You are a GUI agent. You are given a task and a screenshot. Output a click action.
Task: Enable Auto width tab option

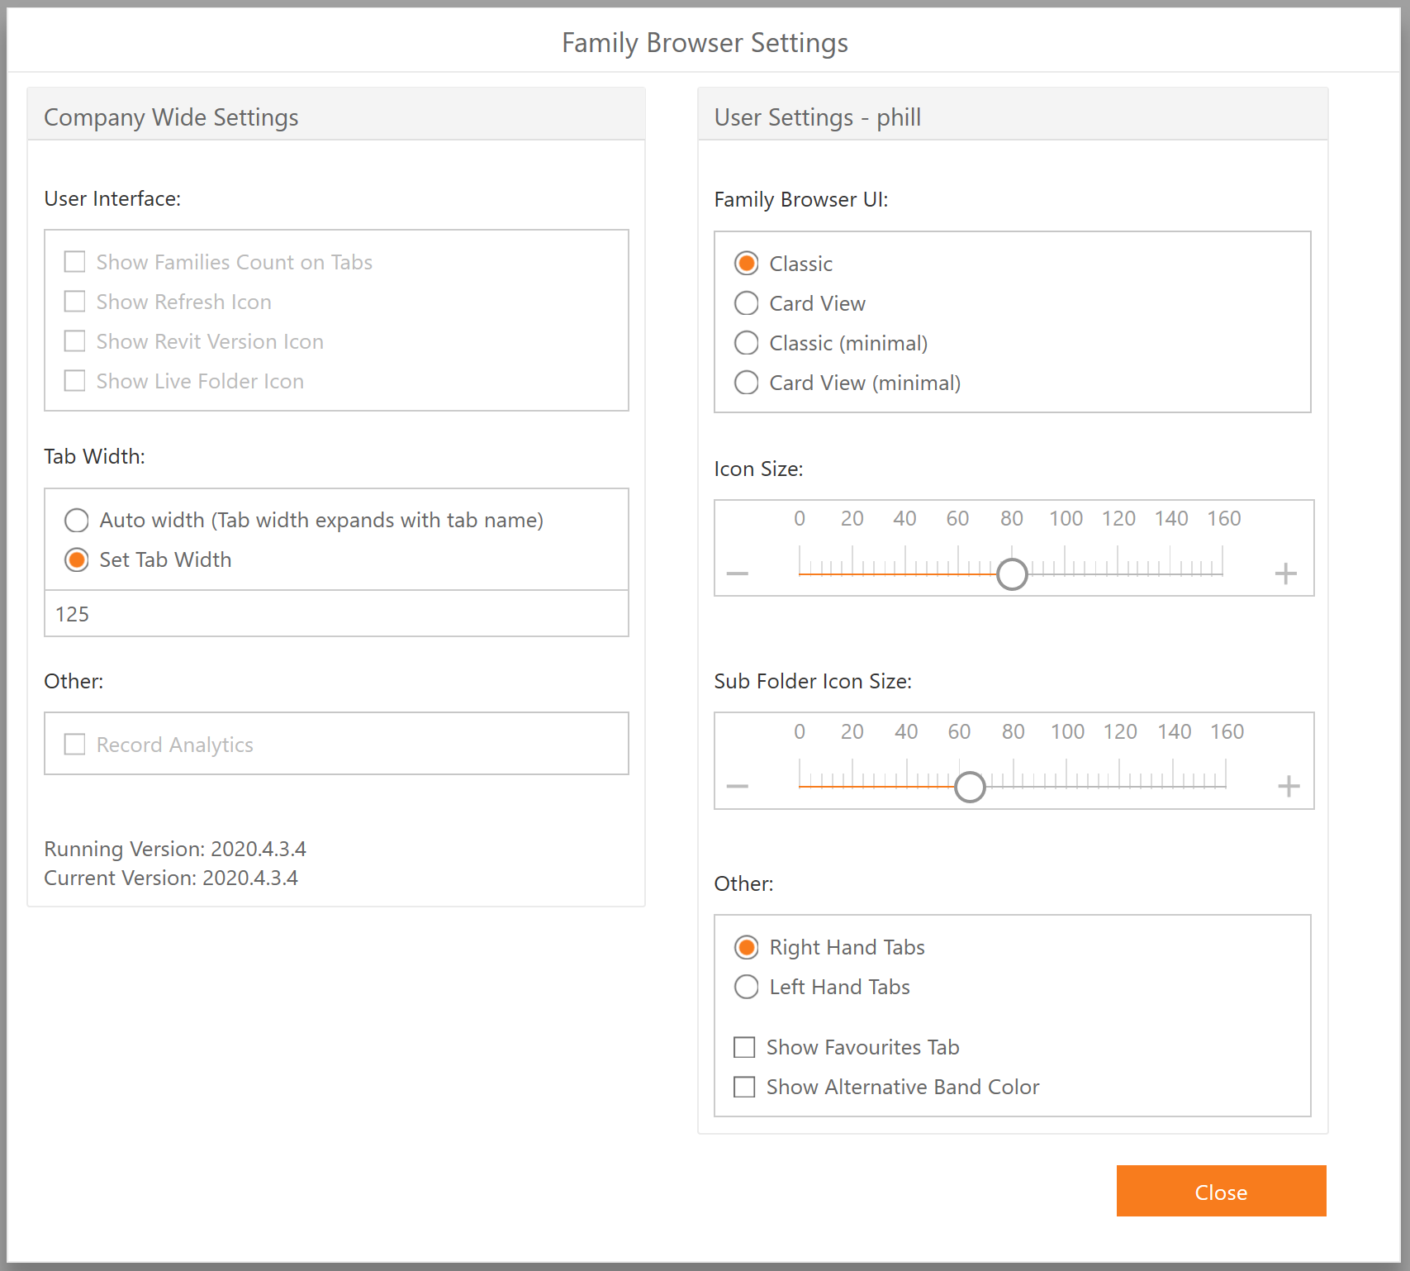click(x=77, y=521)
